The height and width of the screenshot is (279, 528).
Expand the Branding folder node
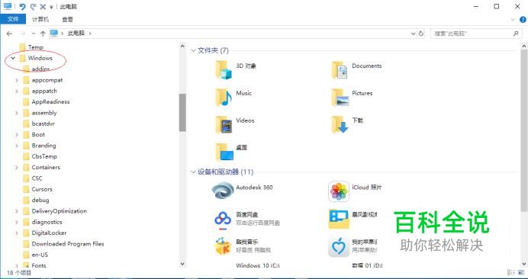click(17, 146)
